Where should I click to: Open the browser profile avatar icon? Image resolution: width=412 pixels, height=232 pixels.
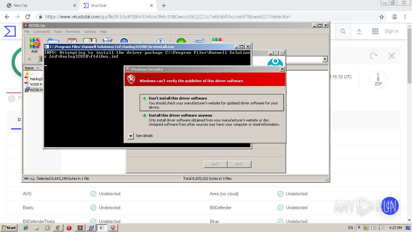click(x=394, y=17)
